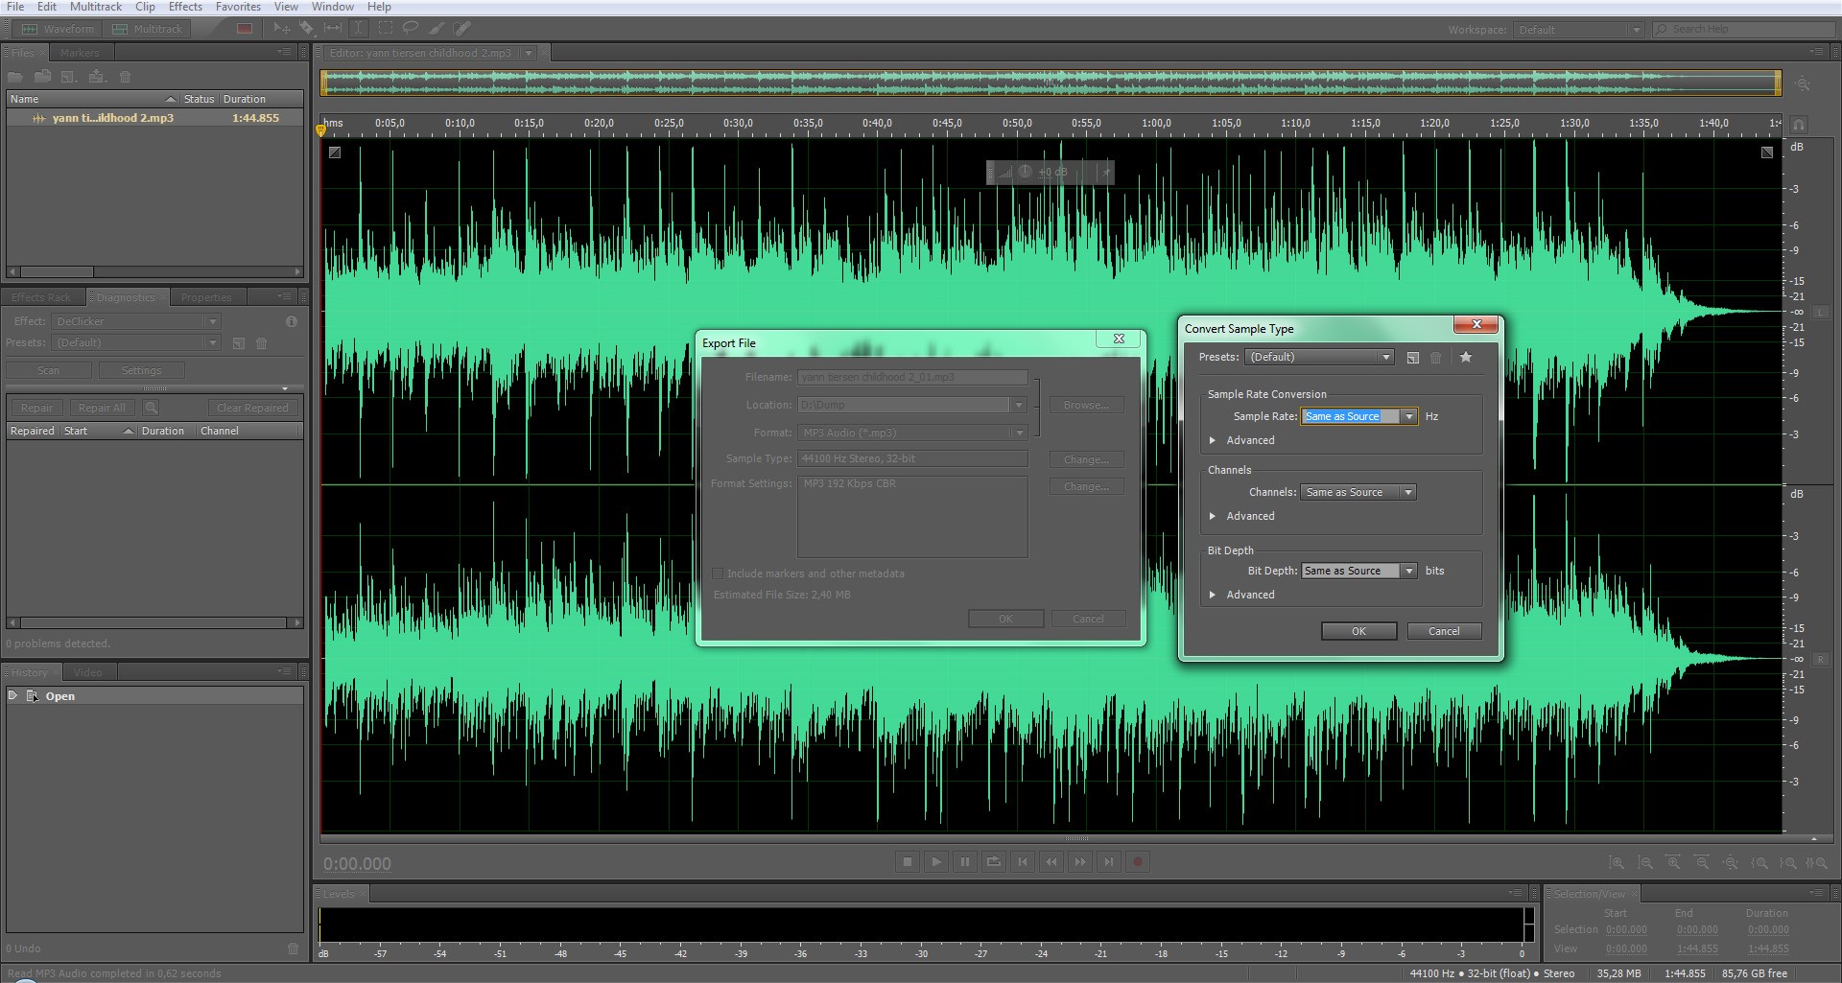The image size is (1842, 983).
Task: Open the Bit Depth dropdown
Action: (x=1408, y=571)
